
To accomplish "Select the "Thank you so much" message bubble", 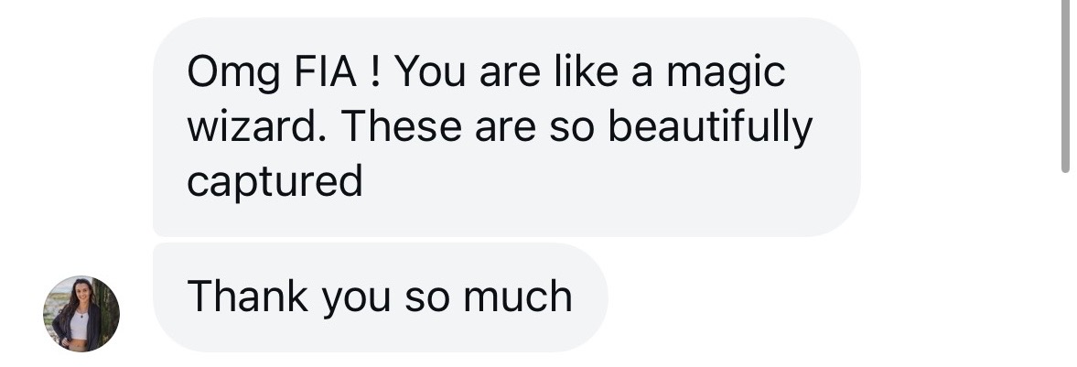I will [380, 297].
